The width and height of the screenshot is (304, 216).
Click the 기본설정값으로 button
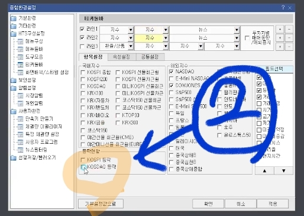101,204
